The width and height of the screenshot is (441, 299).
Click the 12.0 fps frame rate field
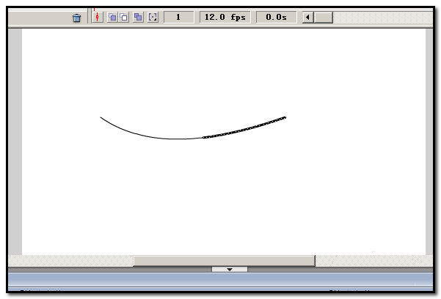(x=225, y=17)
